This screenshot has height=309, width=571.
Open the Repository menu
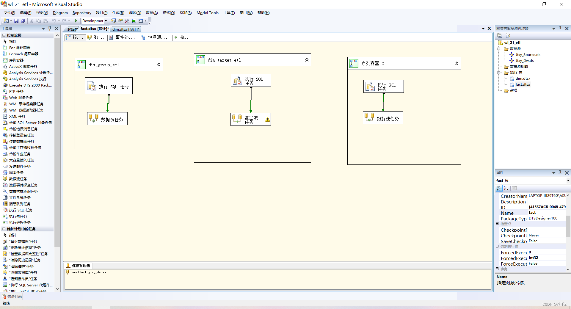click(x=82, y=13)
